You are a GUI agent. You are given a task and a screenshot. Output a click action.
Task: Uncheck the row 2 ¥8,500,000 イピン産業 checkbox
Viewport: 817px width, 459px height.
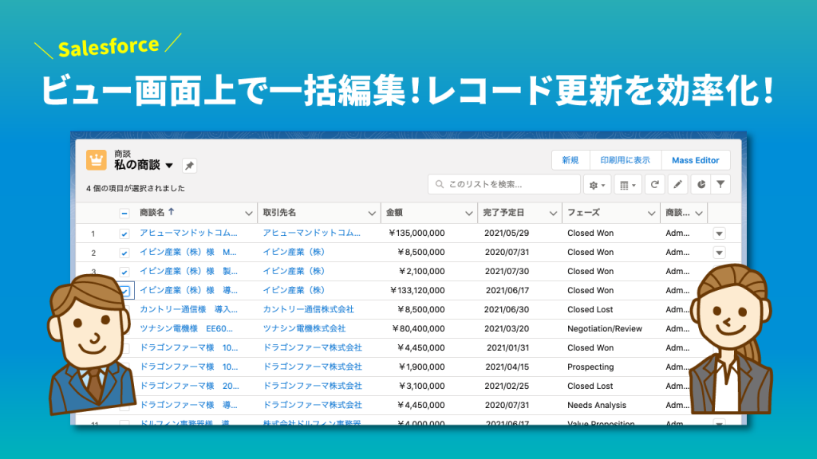(x=124, y=253)
